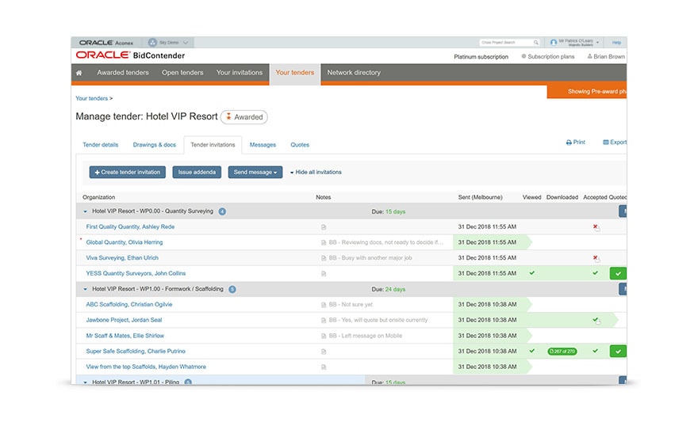Open First Quality Quantity, Ashley Rede
Viewport: 698px width, 422px height.
pyautogui.click(x=130, y=227)
